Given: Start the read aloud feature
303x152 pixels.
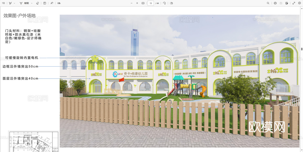Looking at the screenshot, I should (52, 3).
